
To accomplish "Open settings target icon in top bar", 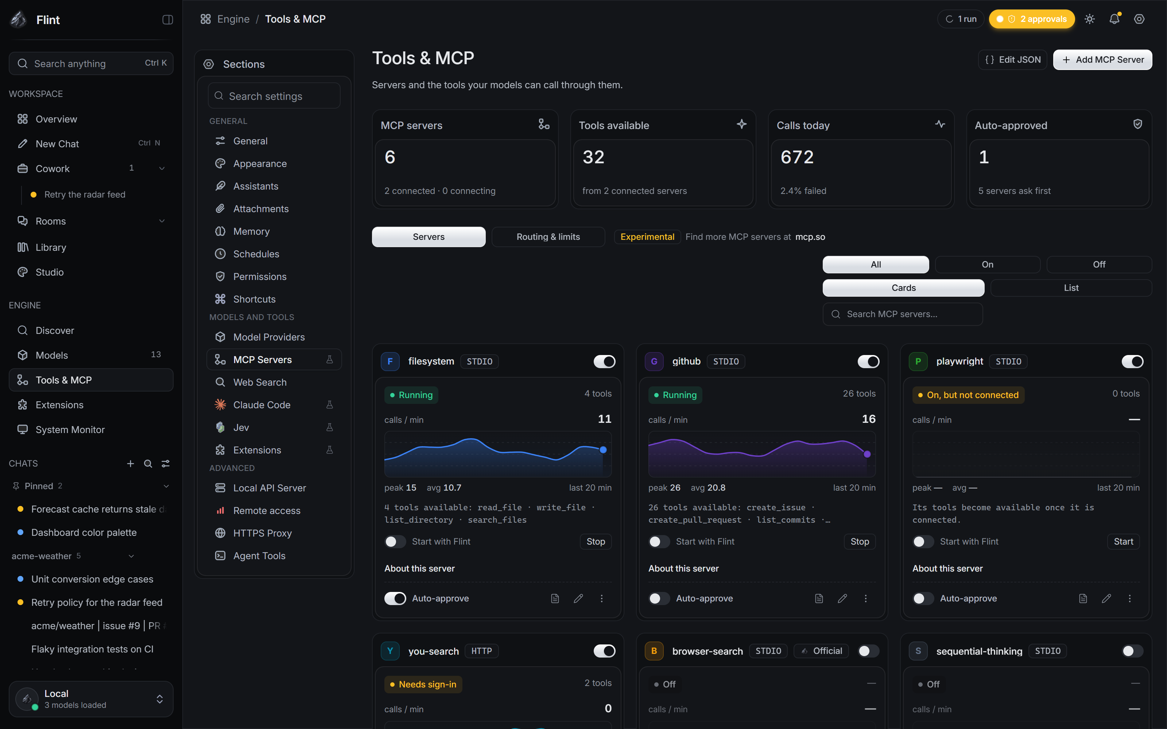I will pyautogui.click(x=1139, y=19).
